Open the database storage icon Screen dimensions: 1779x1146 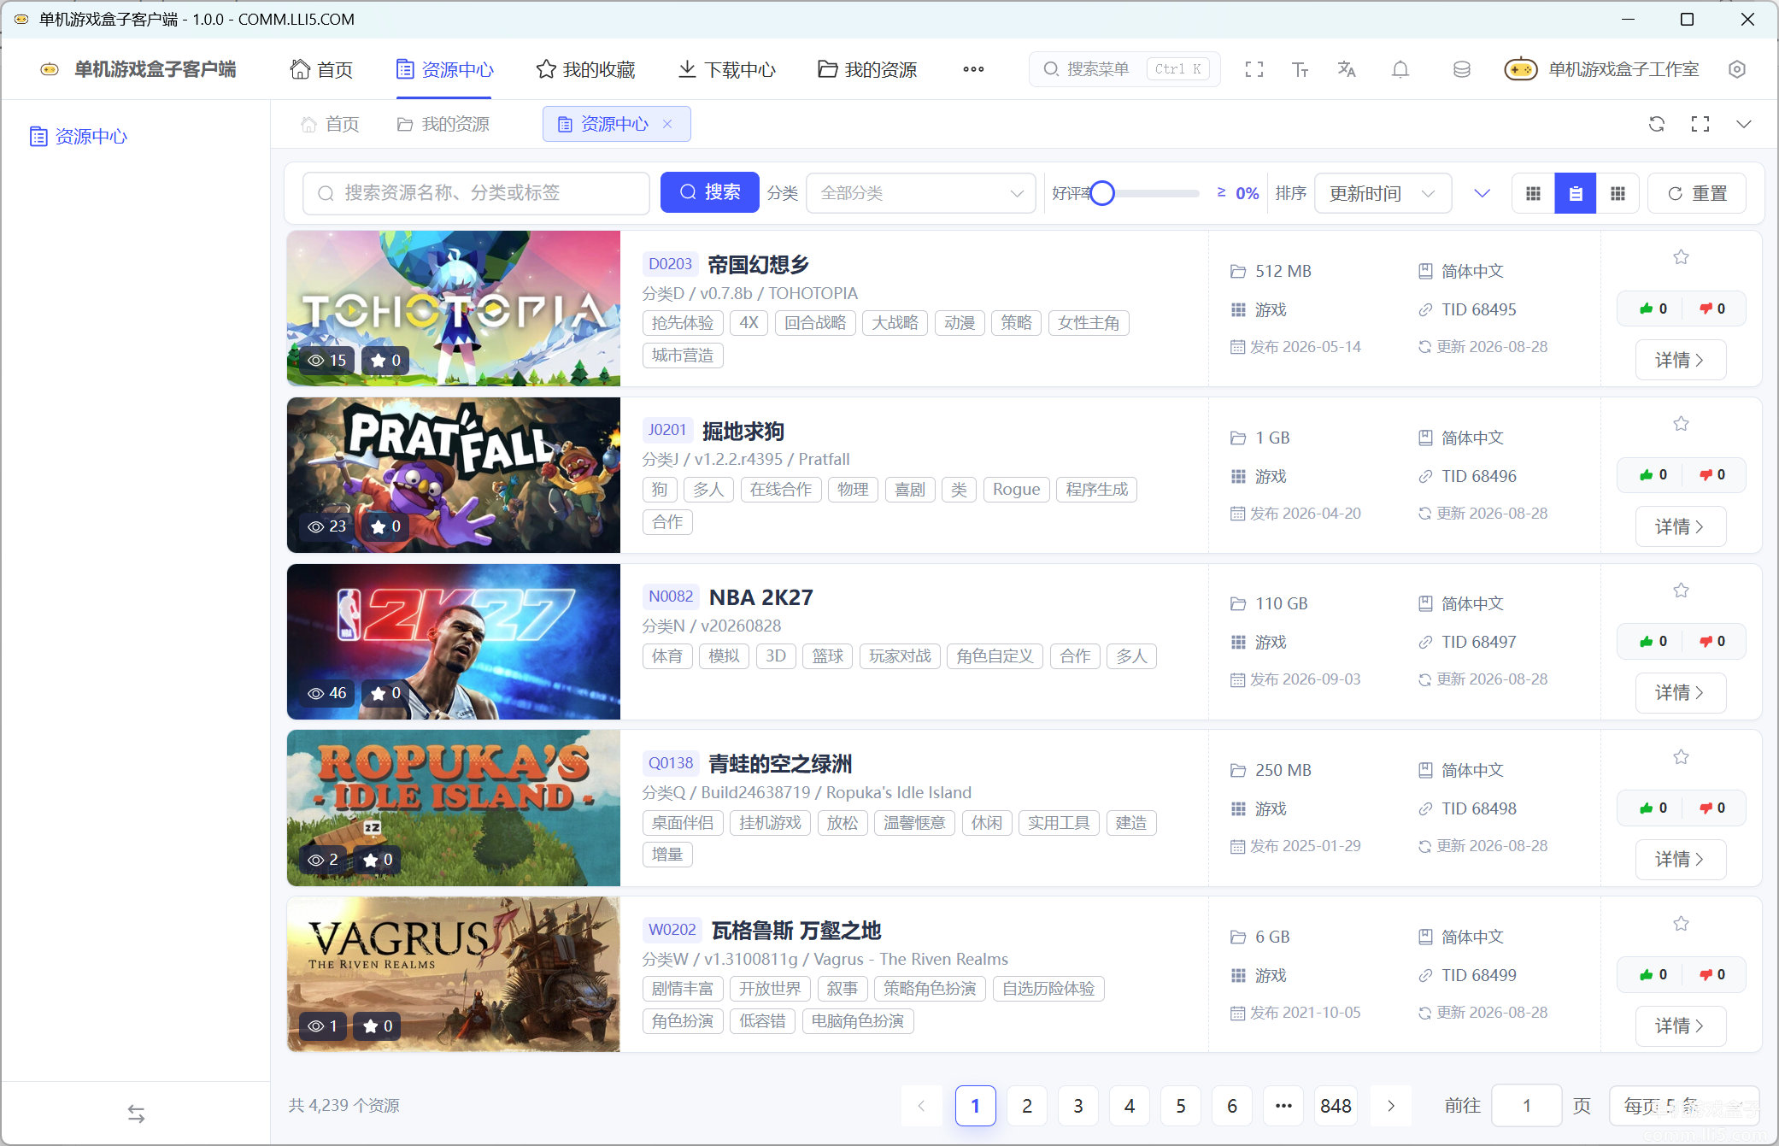click(1462, 69)
